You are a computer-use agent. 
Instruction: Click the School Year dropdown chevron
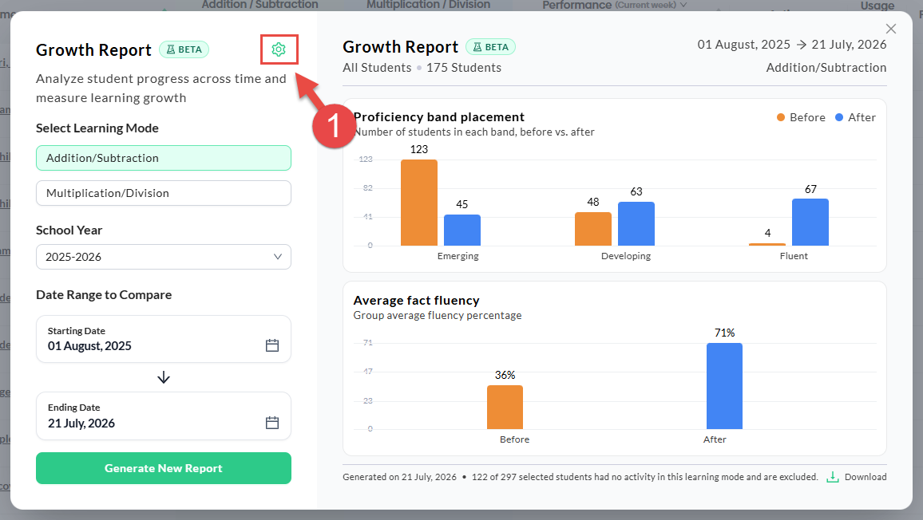point(278,257)
